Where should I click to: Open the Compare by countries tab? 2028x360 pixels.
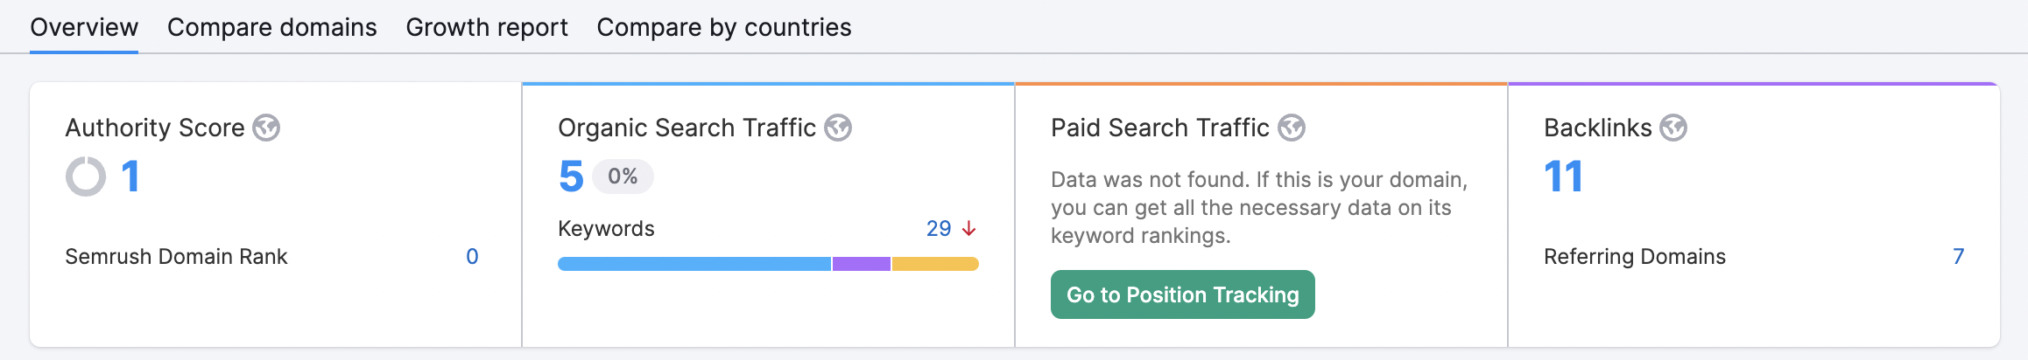click(724, 27)
